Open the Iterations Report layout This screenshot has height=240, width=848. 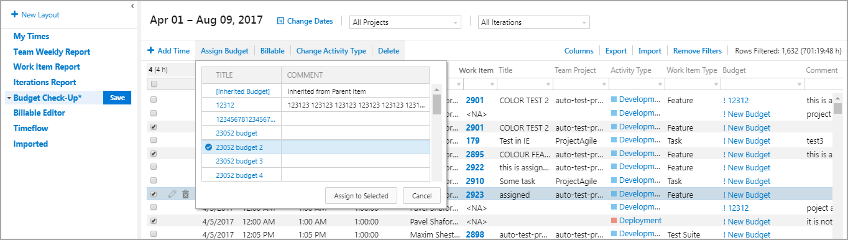[45, 83]
